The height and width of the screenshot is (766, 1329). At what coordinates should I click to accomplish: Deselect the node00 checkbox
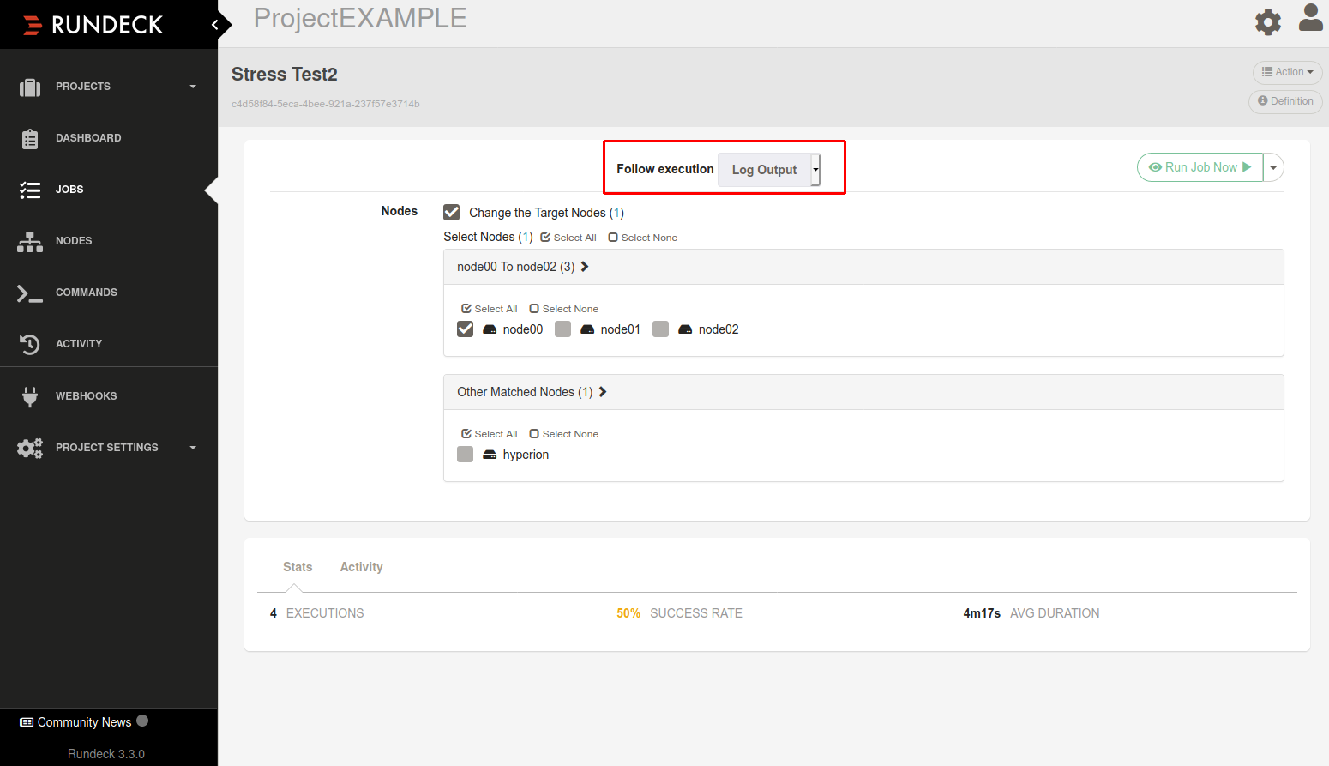coord(465,329)
